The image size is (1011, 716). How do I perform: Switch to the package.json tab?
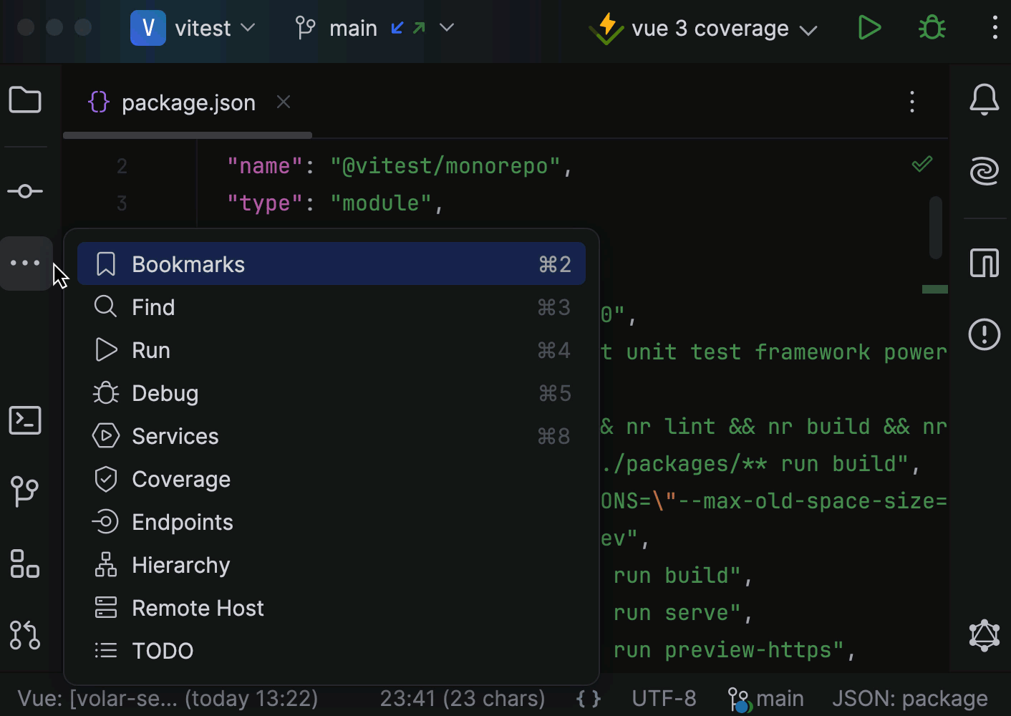click(x=188, y=102)
